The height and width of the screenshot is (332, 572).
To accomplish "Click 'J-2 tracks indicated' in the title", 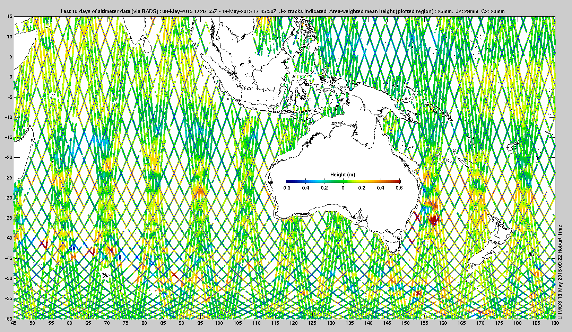I will [x=303, y=11].
